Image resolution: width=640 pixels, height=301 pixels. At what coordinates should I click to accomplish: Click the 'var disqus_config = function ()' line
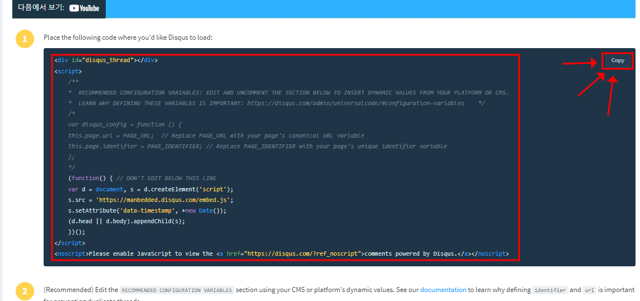click(x=125, y=125)
